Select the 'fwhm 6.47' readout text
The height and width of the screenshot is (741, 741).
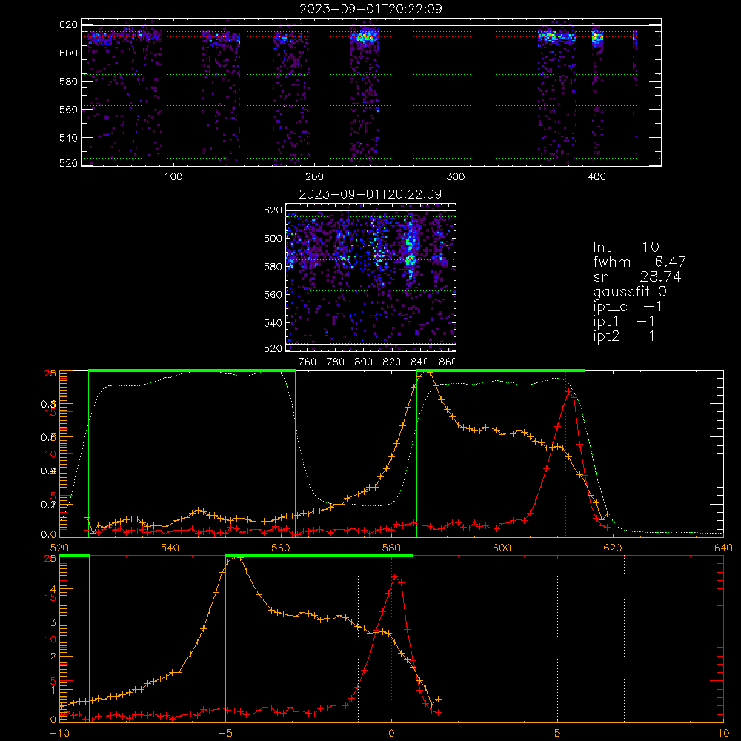[x=639, y=262]
